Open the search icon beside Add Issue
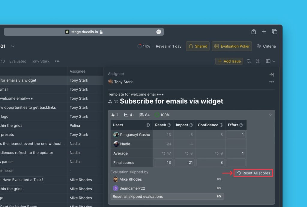 pyautogui.click(x=249, y=61)
